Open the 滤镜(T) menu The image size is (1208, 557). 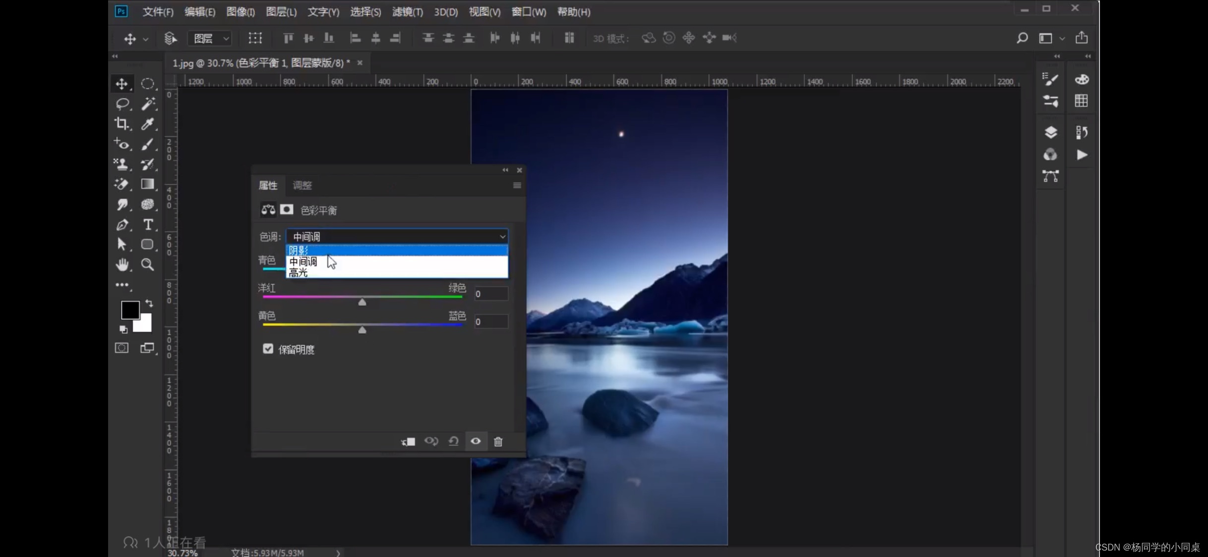click(x=407, y=12)
